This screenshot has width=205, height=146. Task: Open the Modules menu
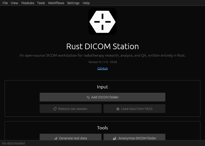[x=28, y=3]
